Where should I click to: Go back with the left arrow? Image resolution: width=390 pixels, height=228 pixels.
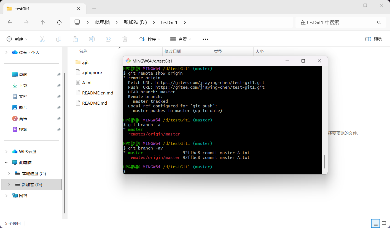10,22
